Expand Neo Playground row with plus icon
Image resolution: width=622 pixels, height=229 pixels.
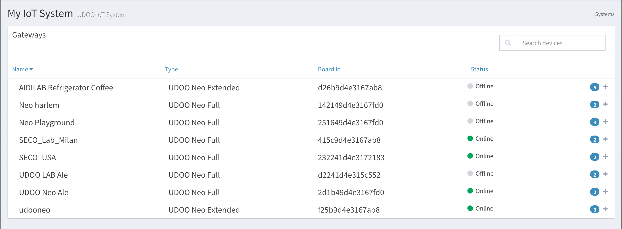pyautogui.click(x=605, y=122)
